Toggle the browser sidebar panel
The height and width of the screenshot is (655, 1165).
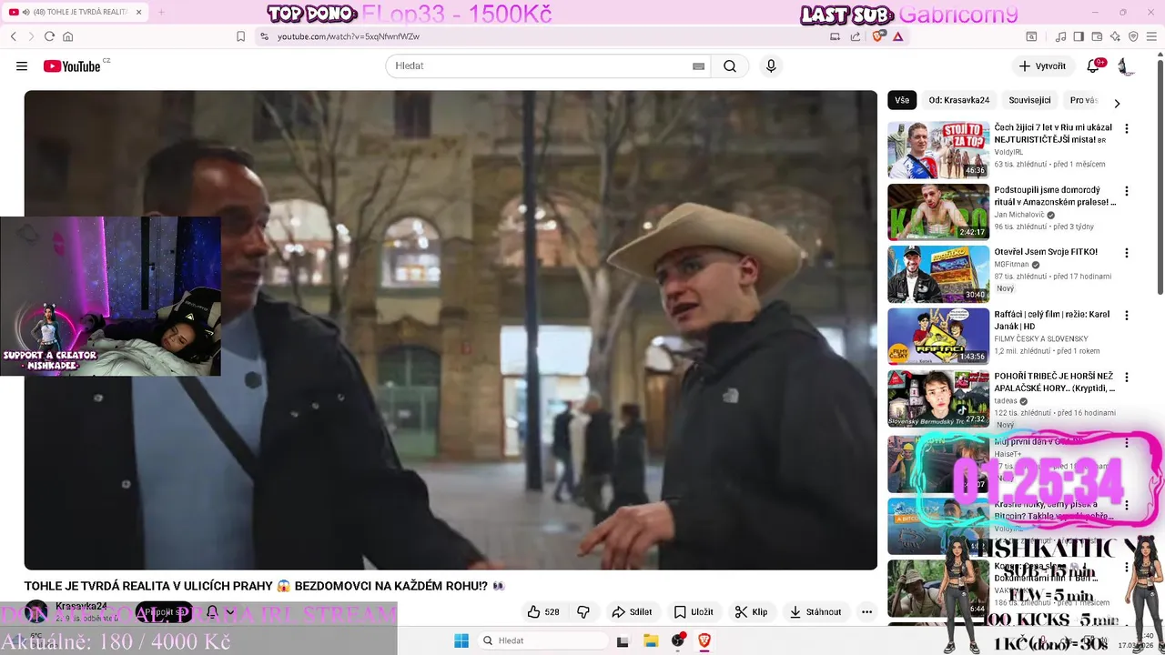click(x=1079, y=36)
